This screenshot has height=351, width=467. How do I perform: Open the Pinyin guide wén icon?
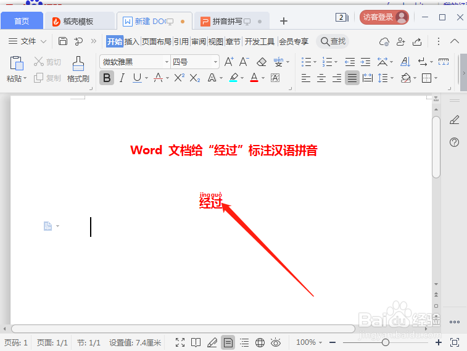[278, 62]
